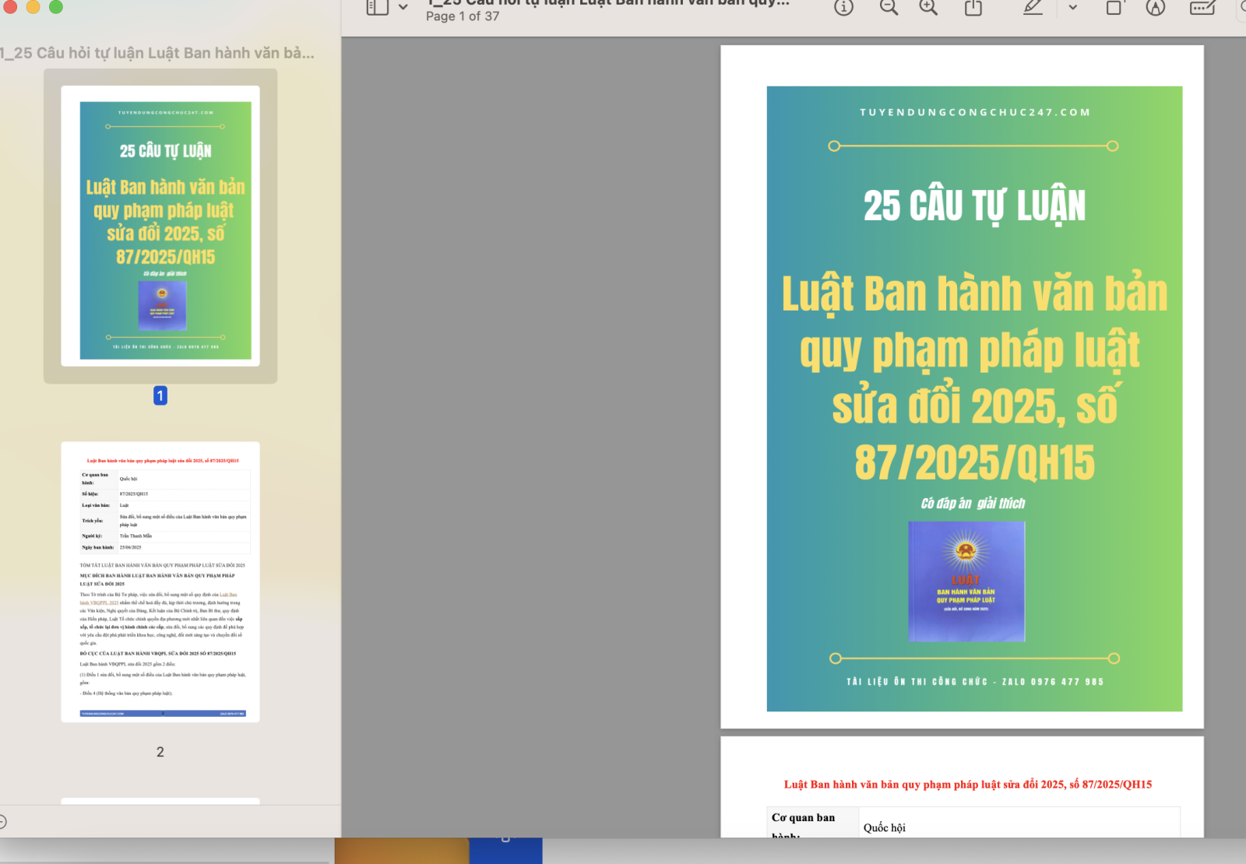Click the blue law book cover image
Screen dimensions: 1246x864
[x=966, y=581]
